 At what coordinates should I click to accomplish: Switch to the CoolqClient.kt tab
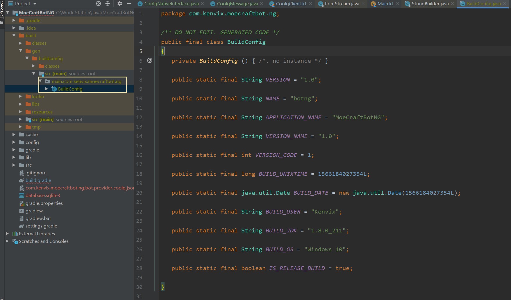[x=291, y=4]
